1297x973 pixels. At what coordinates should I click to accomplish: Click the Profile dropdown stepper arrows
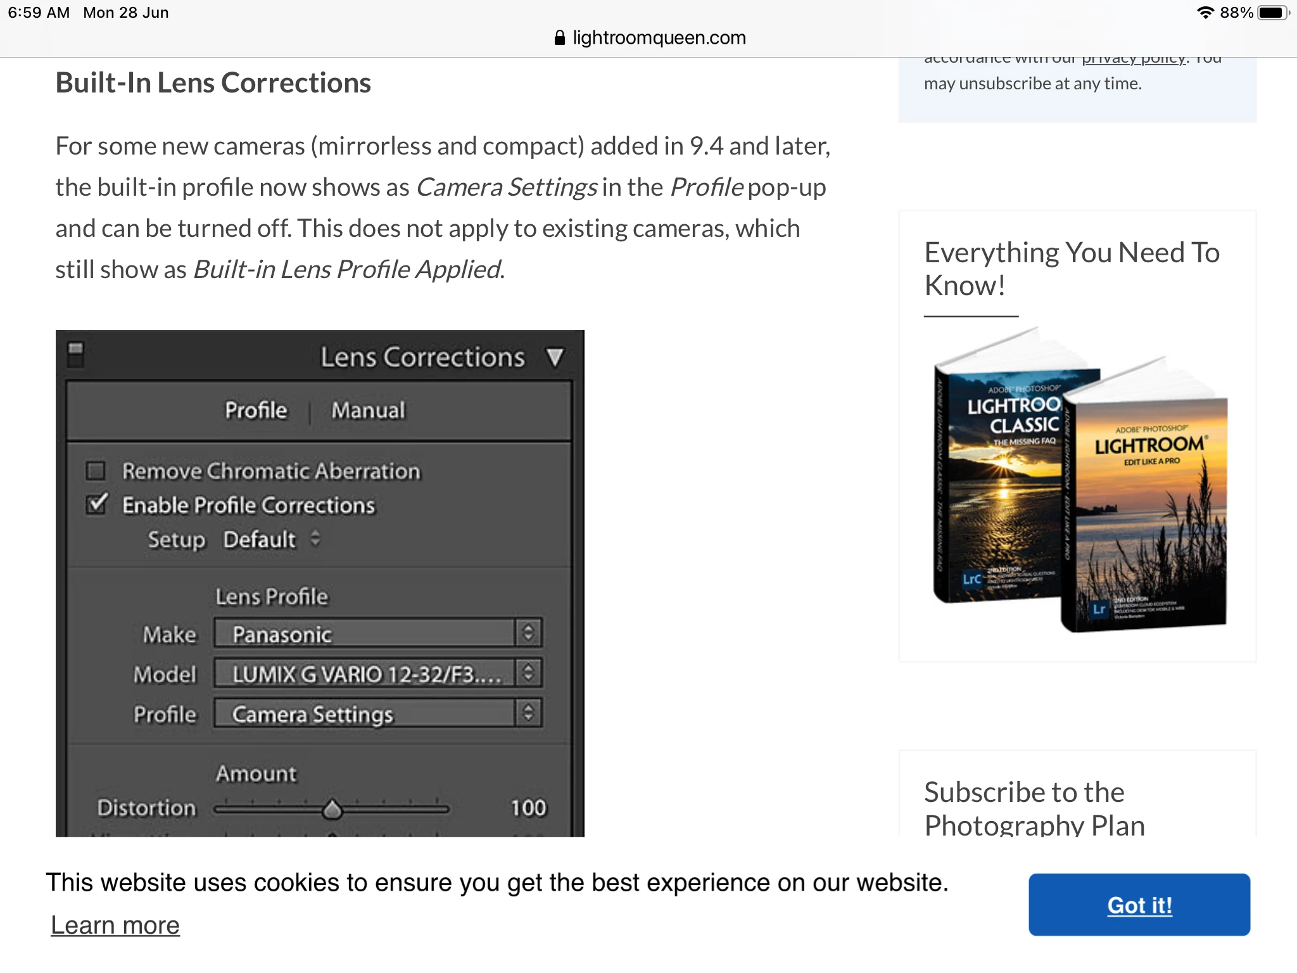tap(528, 713)
